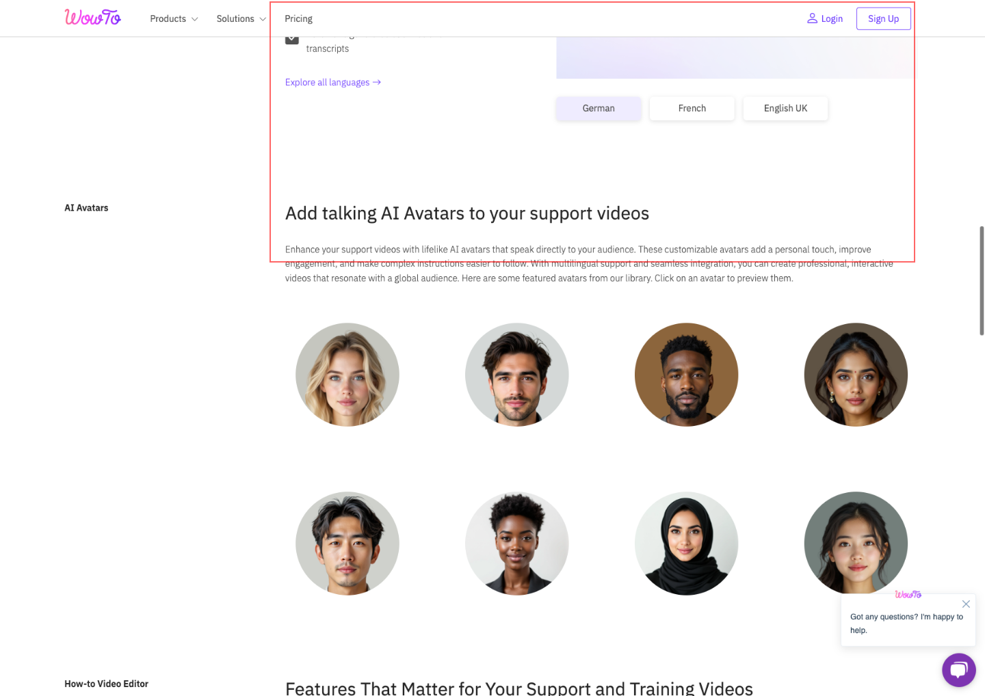Jump to the AI Avatars section

(x=86, y=208)
